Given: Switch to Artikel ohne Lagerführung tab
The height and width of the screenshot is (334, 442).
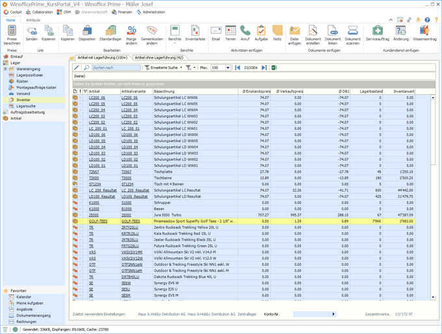Looking at the screenshot, I should [x=159, y=57].
